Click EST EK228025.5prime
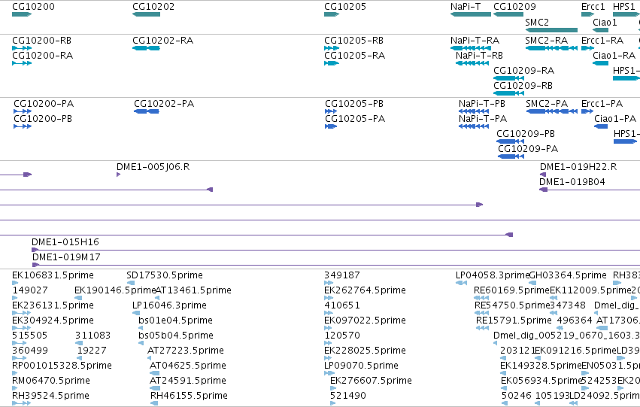The image size is (640, 407). (328, 358)
